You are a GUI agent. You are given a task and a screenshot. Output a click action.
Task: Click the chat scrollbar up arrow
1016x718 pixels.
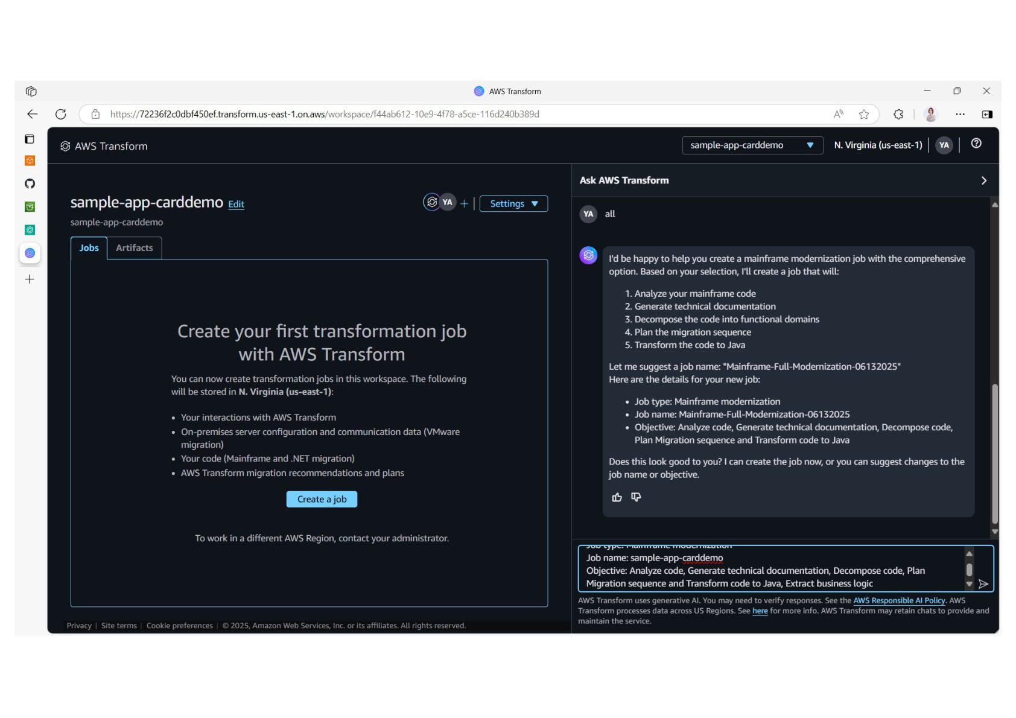coord(995,205)
